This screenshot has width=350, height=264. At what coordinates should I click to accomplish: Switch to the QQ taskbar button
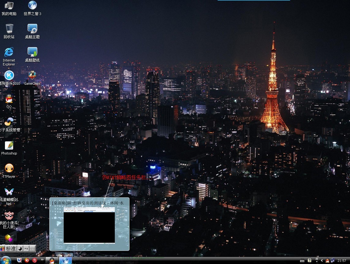click(52, 260)
